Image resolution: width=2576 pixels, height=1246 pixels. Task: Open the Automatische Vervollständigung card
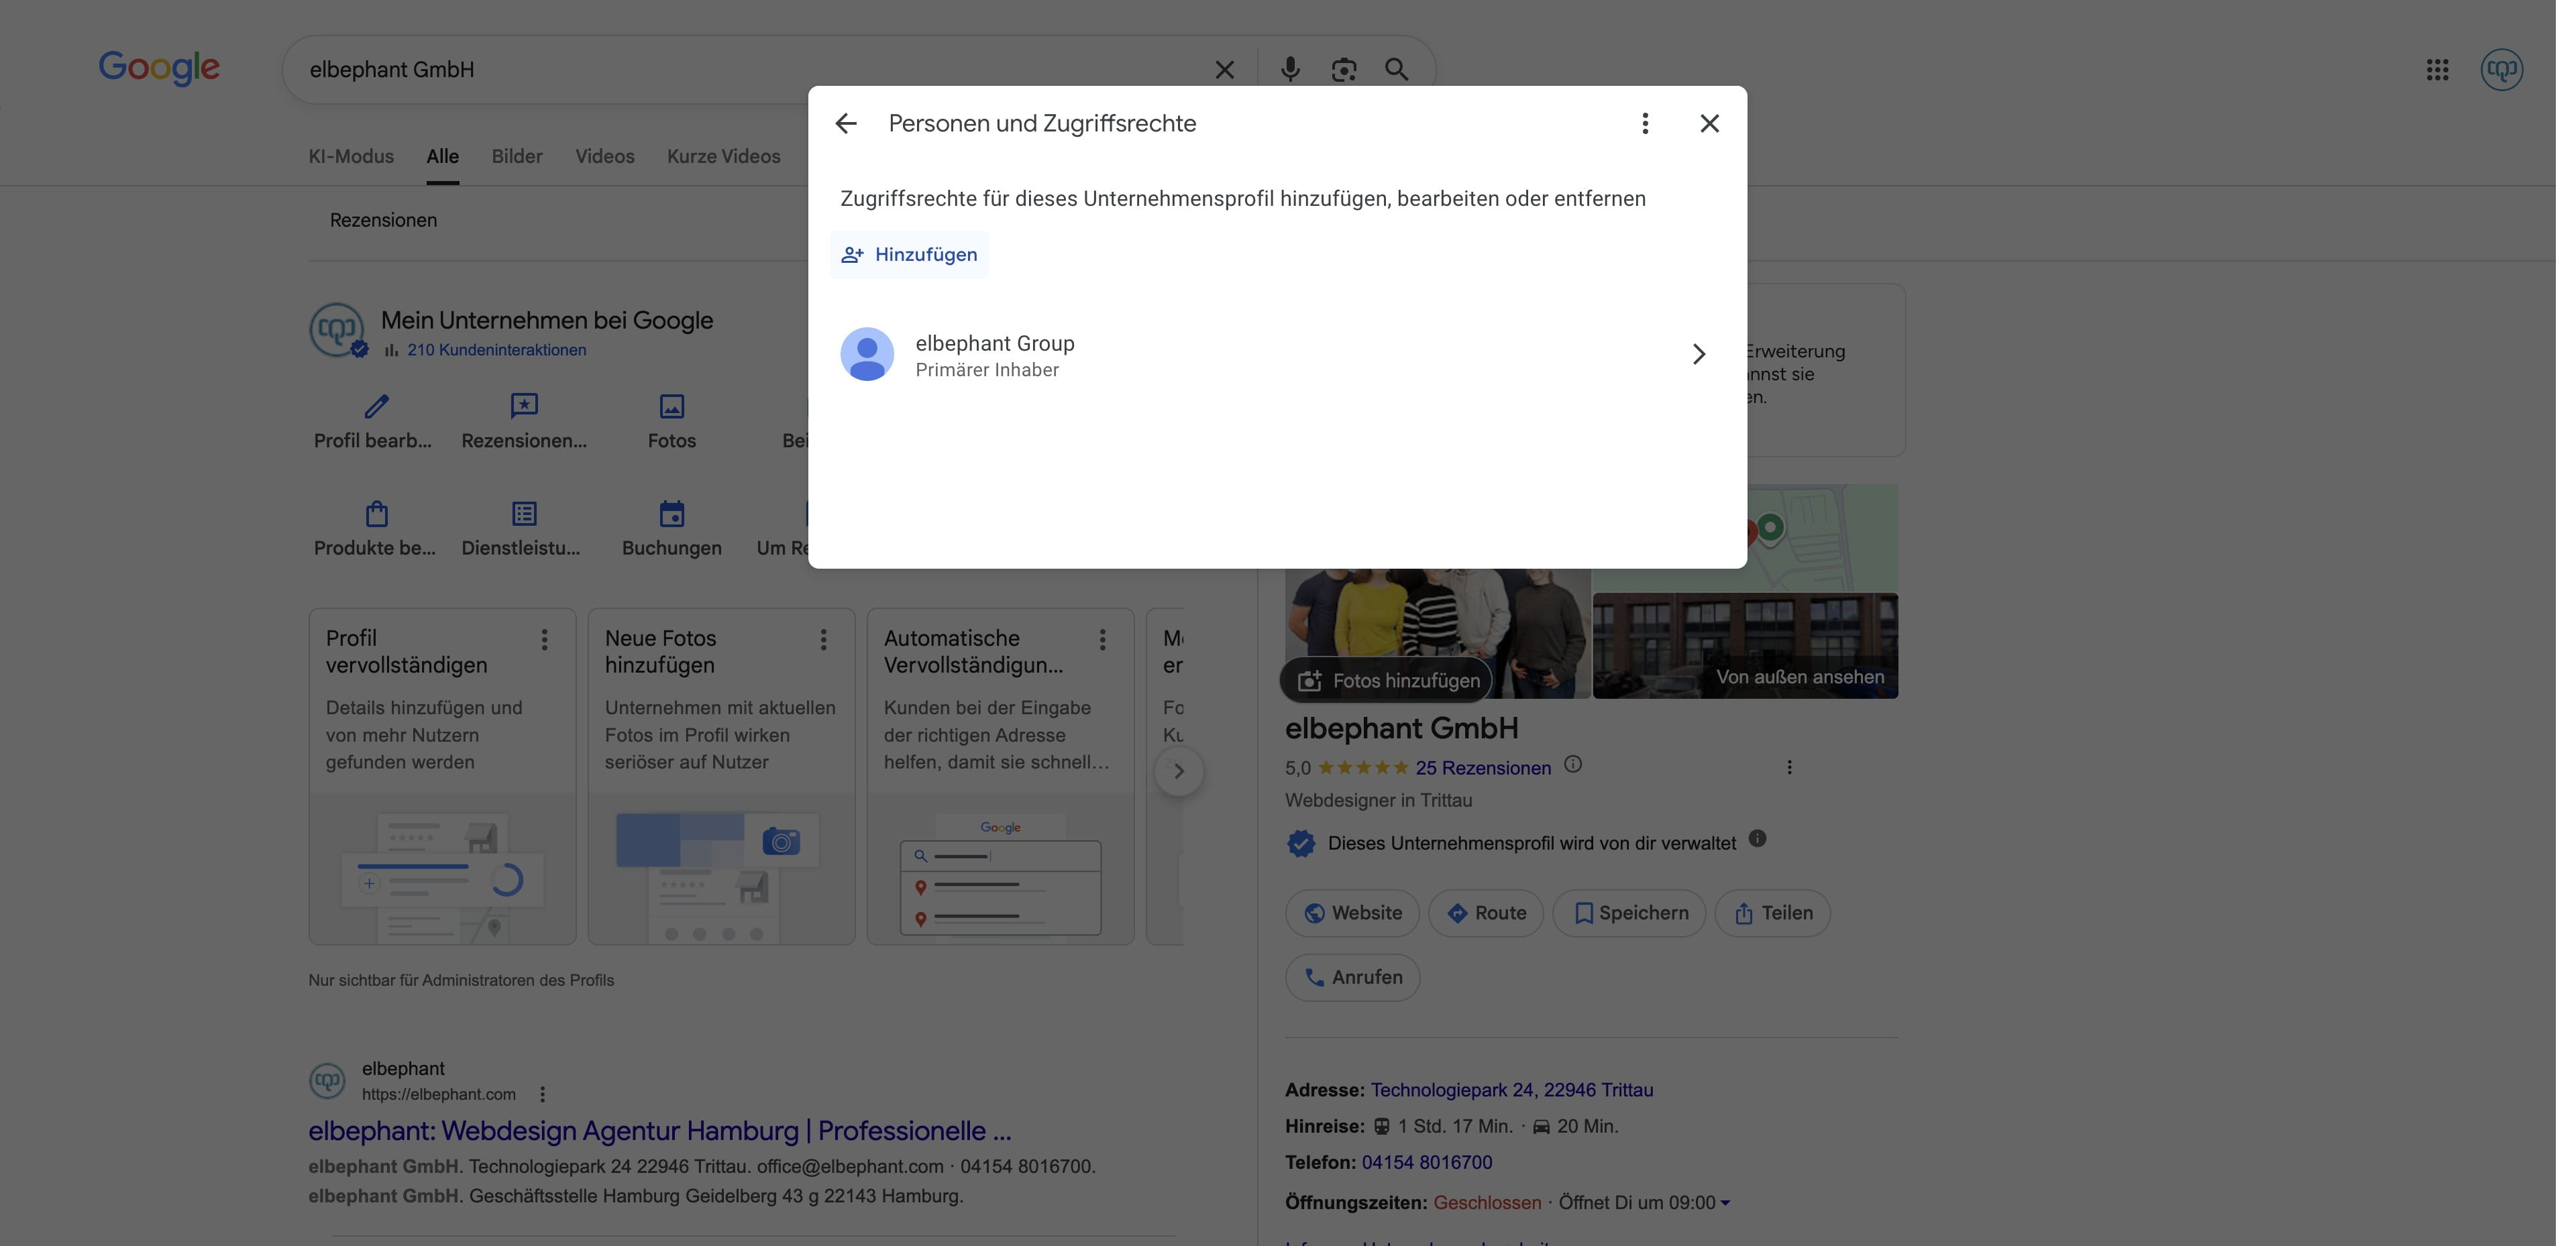pos(1000,776)
